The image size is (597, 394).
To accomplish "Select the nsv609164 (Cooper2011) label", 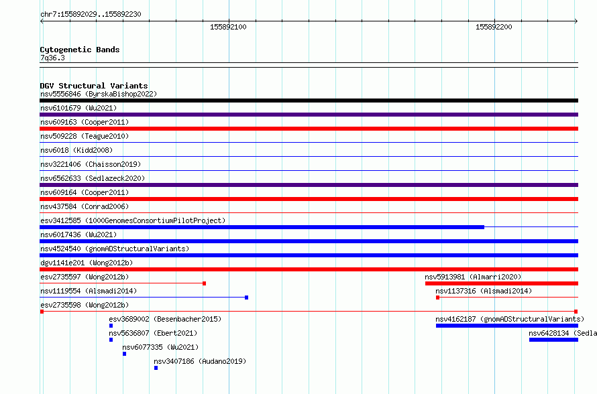I will point(85,192).
